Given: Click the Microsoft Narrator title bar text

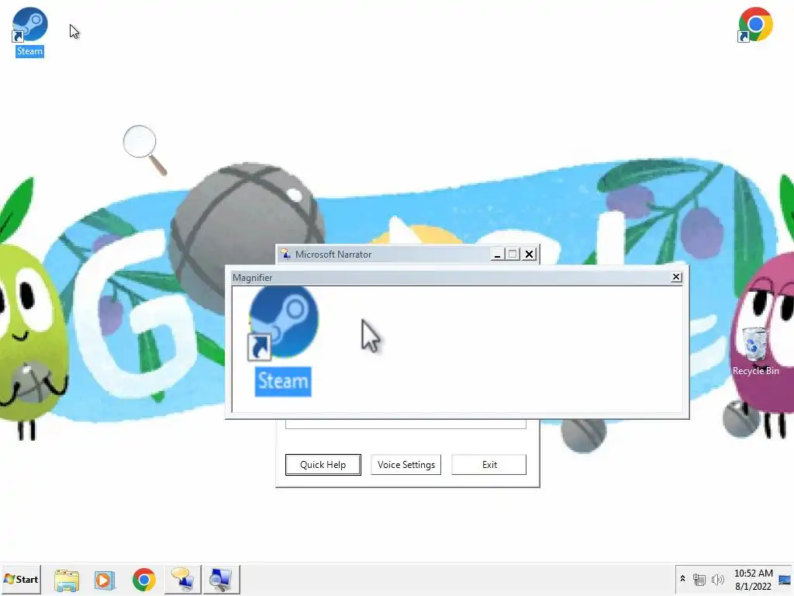Looking at the screenshot, I should [x=333, y=255].
